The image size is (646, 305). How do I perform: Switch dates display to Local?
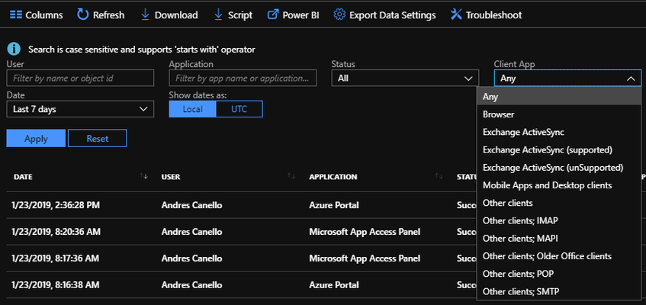tap(192, 109)
